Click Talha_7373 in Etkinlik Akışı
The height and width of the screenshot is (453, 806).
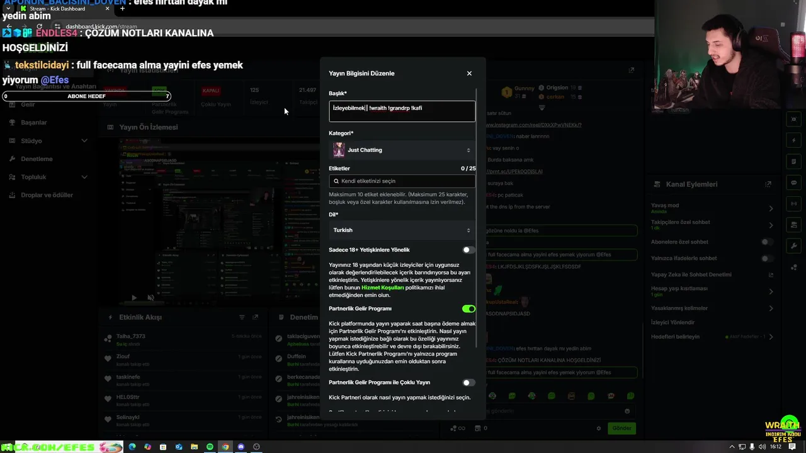click(x=130, y=337)
